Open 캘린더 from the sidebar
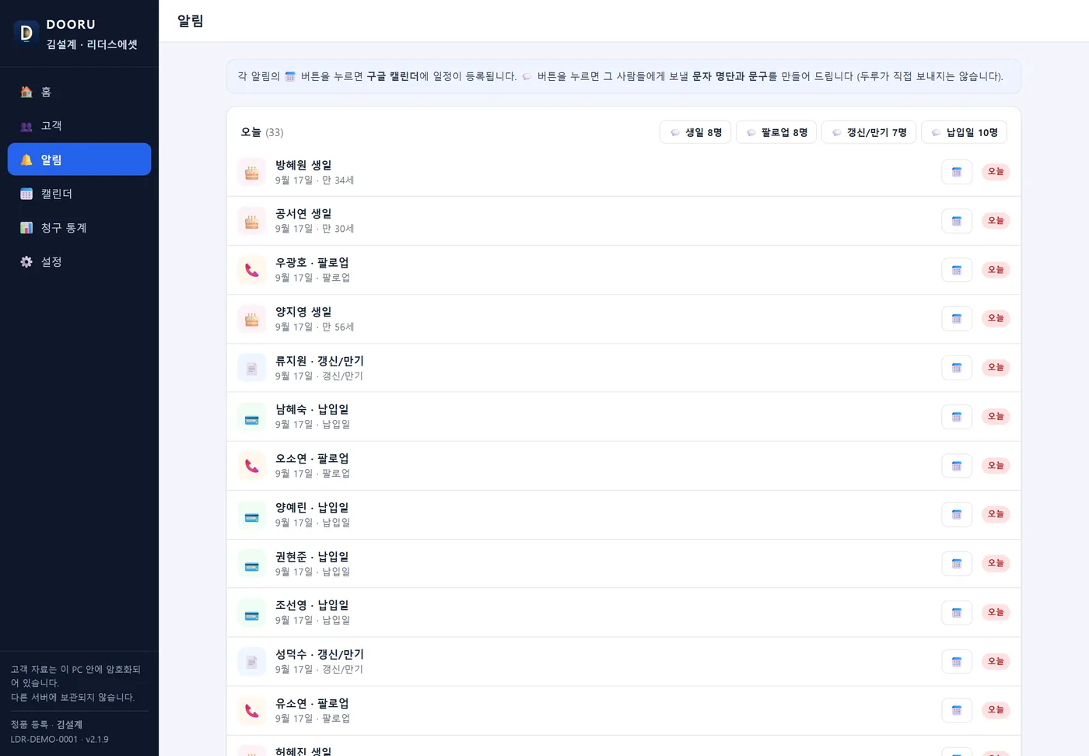Viewport: 1089px width, 756px height. [79, 194]
